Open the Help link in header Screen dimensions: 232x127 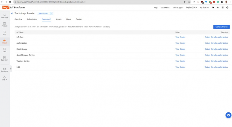[x=155, y=7]
